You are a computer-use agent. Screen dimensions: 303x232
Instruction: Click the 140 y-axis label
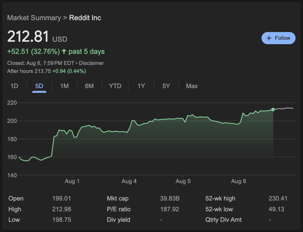12,175
